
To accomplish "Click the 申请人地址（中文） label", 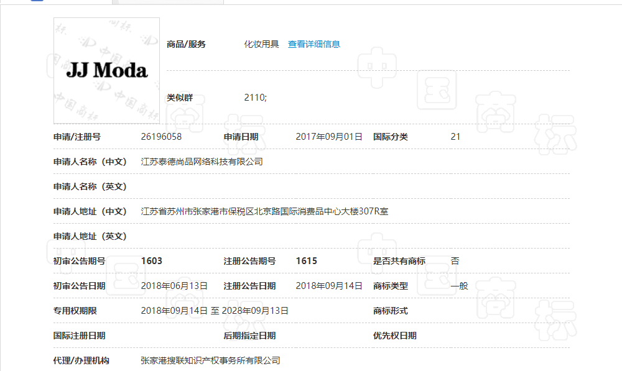I will [90, 211].
